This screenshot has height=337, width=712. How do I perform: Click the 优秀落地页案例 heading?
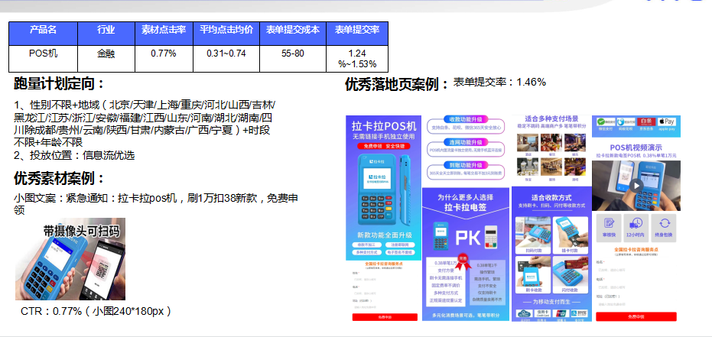point(398,84)
